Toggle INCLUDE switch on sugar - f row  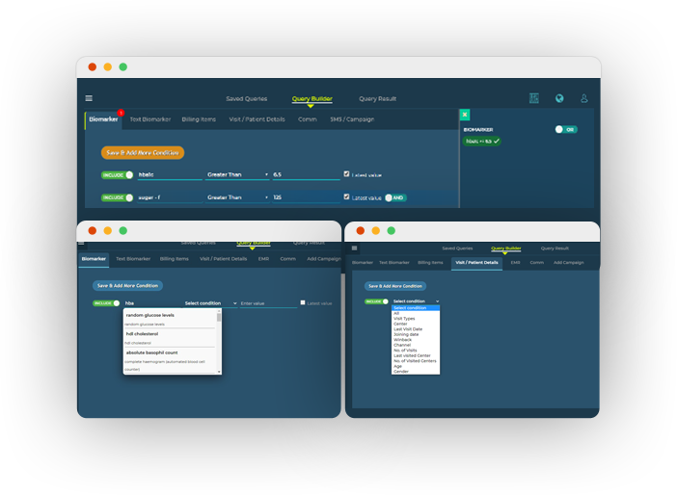[x=117, y=197]
